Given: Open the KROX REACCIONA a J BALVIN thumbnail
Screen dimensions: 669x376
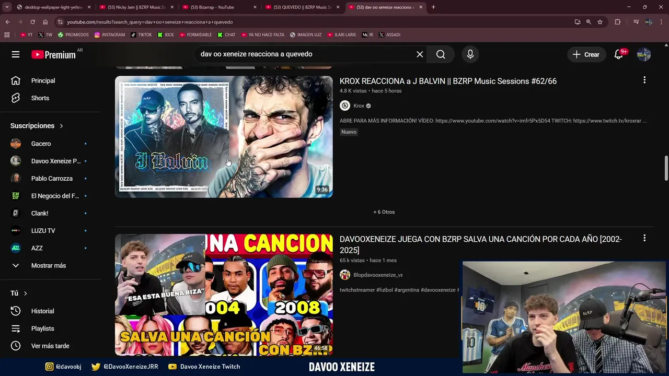Looking at the screenshot, I should [224, 137].
